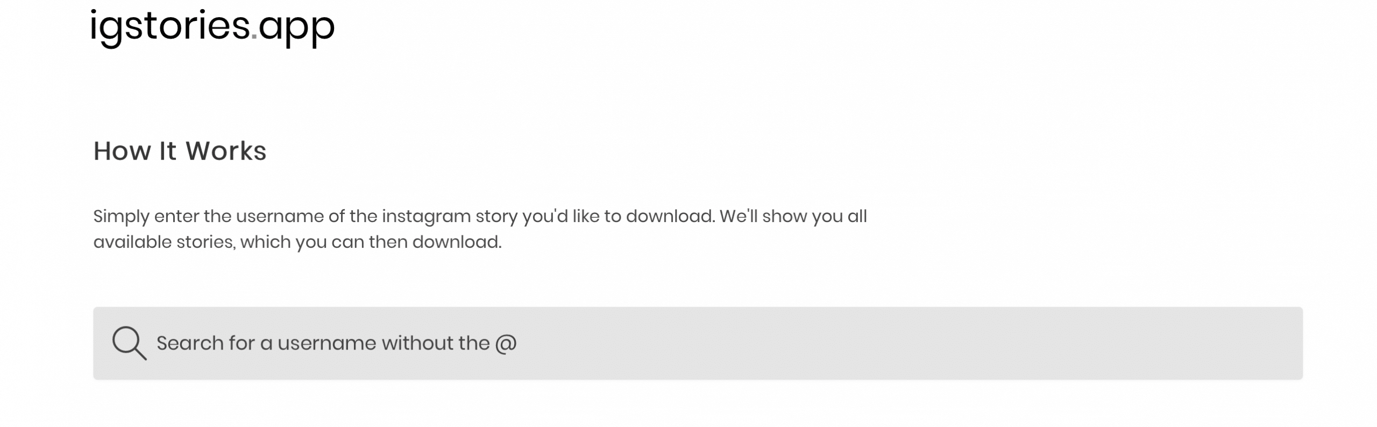
Task: Click the How It Works heading
Action: coord(180,151)
